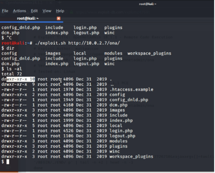The width and height of the screenshot is (215, 173).
Task: Select the root@kali: ~ terminal tab
Action: tap(28, 18)
